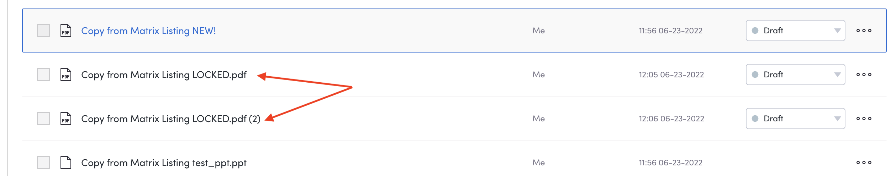This screenshot has height=176, width=891.
Task: Mark checkbox beside test_ppt.ppt file
Action: [x=43, y=163]
